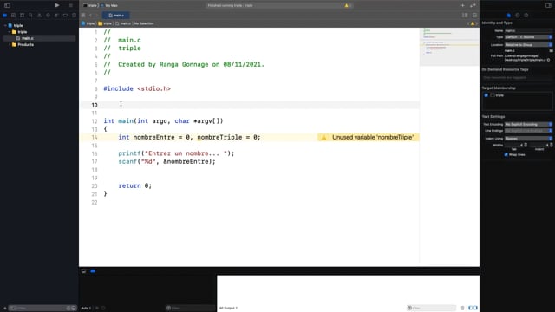Stop the running scheme
The image size is (555, 312).
[71, 5]
